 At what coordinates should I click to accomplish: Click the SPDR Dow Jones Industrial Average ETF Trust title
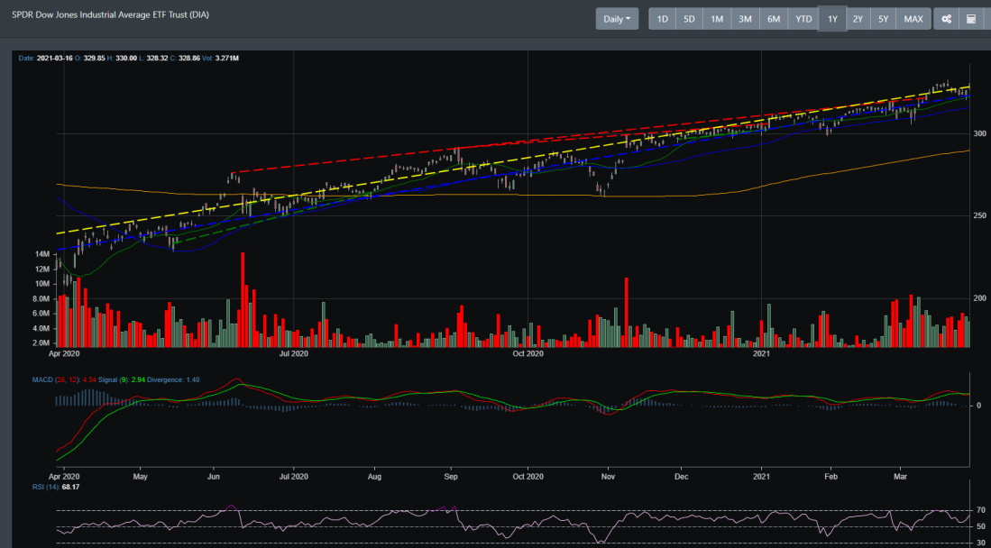[111, 14]
